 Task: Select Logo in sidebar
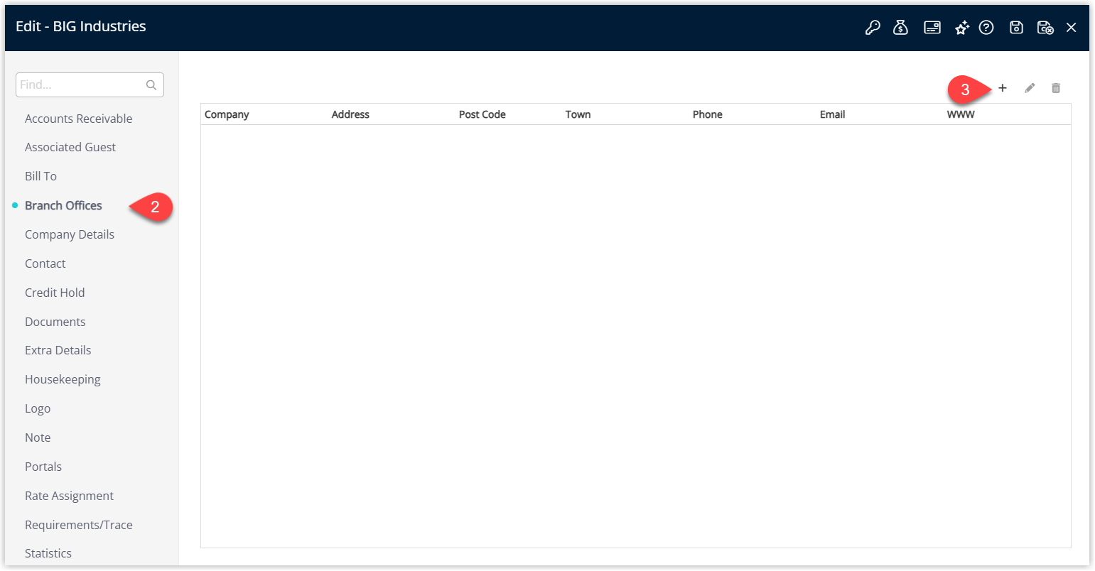[x=38, y=408]
